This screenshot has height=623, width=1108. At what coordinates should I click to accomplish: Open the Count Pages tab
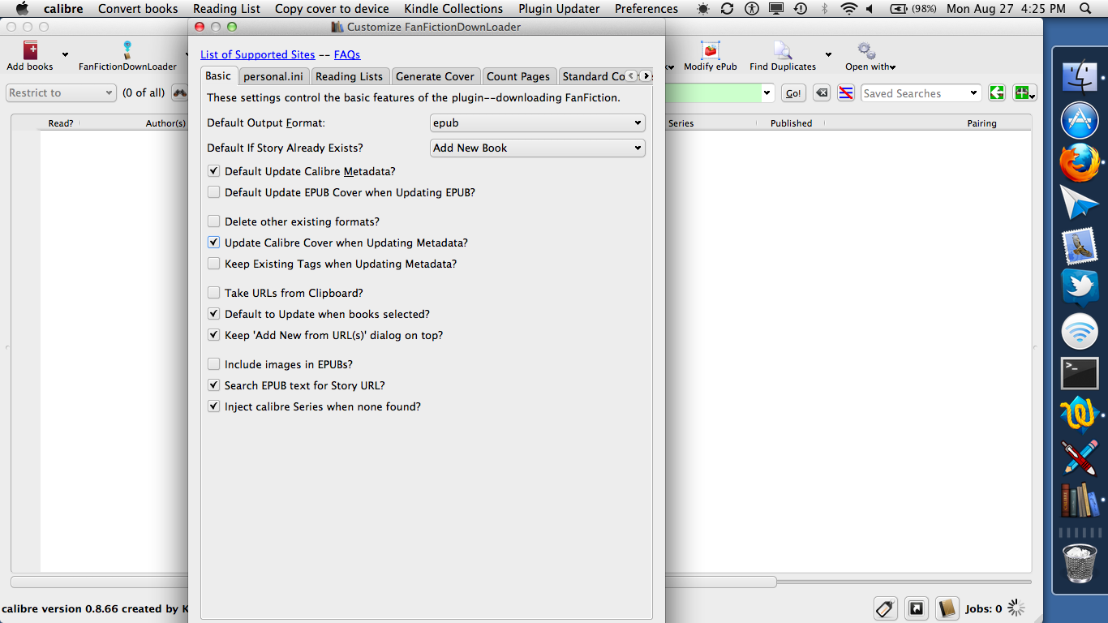click(518, 76)
